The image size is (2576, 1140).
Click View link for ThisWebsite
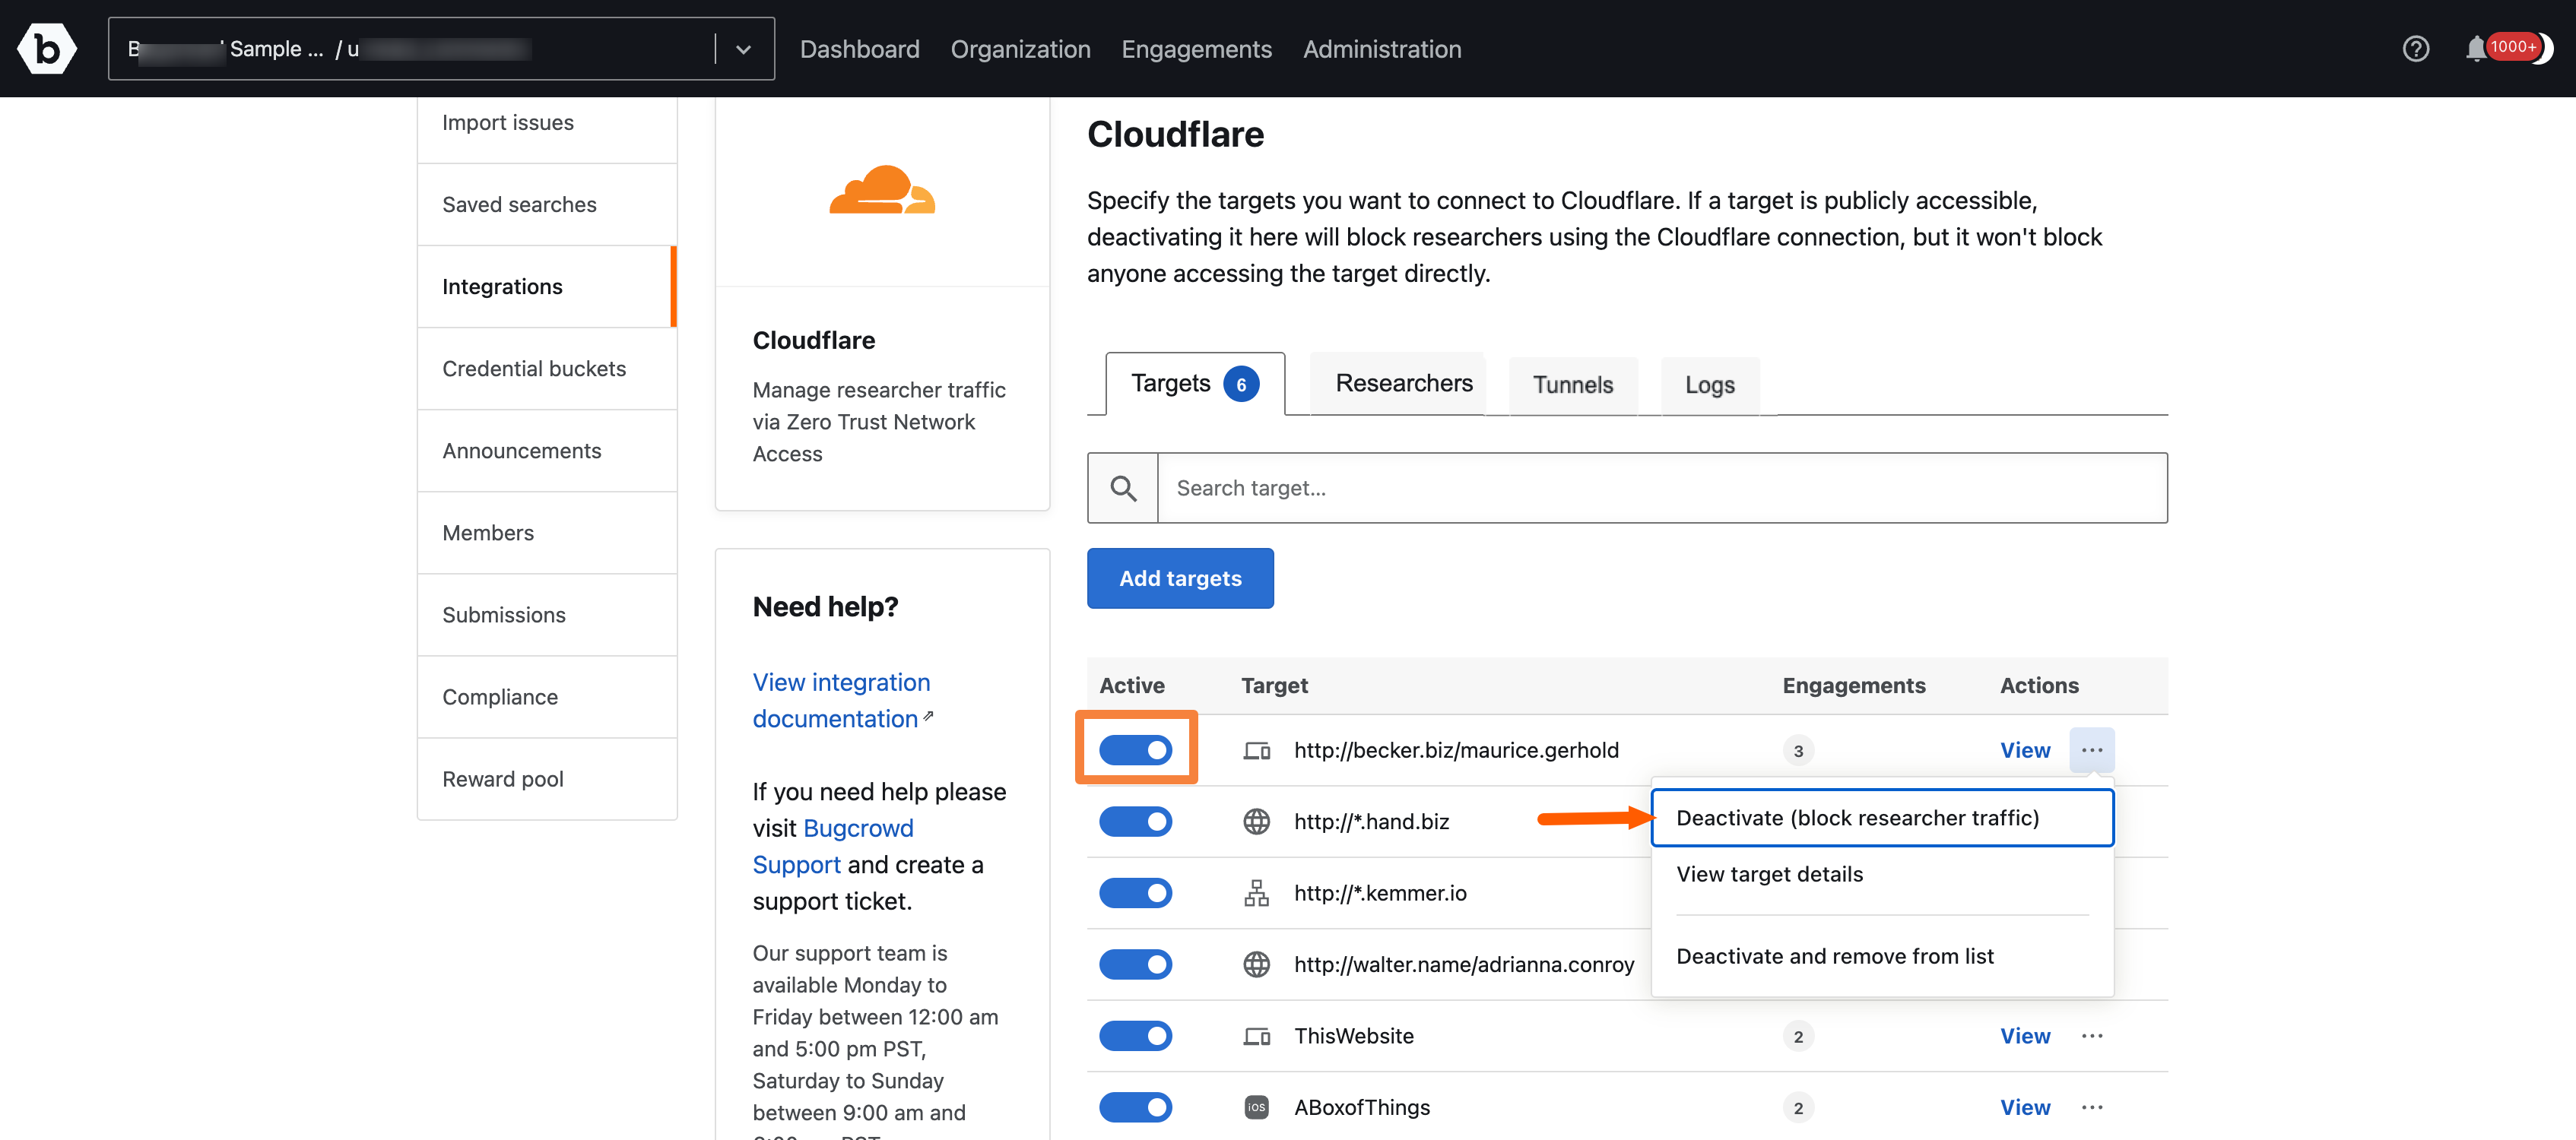tap(2024, 1036)
